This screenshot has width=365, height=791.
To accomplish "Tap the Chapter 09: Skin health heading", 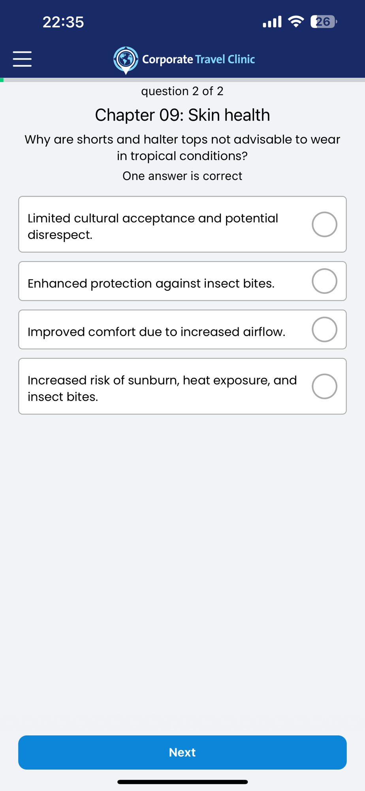I will (x=182, y=115).
